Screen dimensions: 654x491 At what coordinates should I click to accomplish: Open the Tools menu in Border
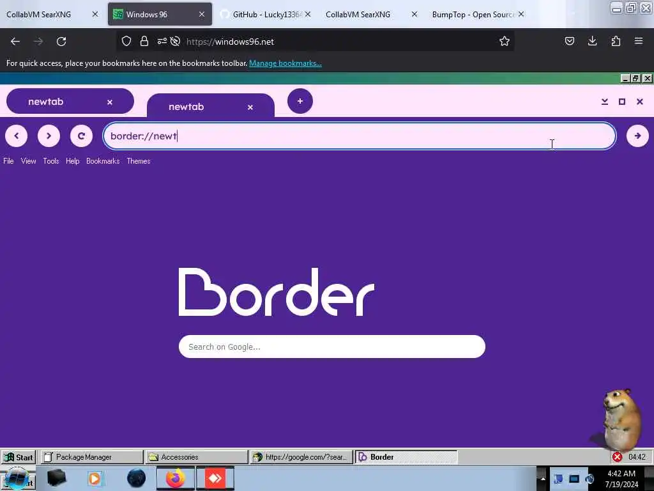click(51, 161)
